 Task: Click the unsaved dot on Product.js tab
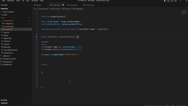coord(63,5)
